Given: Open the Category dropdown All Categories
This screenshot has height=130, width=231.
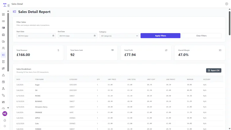Looking at the screenshot, I should (x=119, y=36).
